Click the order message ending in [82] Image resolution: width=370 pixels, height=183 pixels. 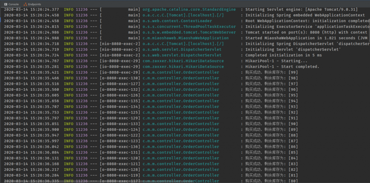coord(272,170)
